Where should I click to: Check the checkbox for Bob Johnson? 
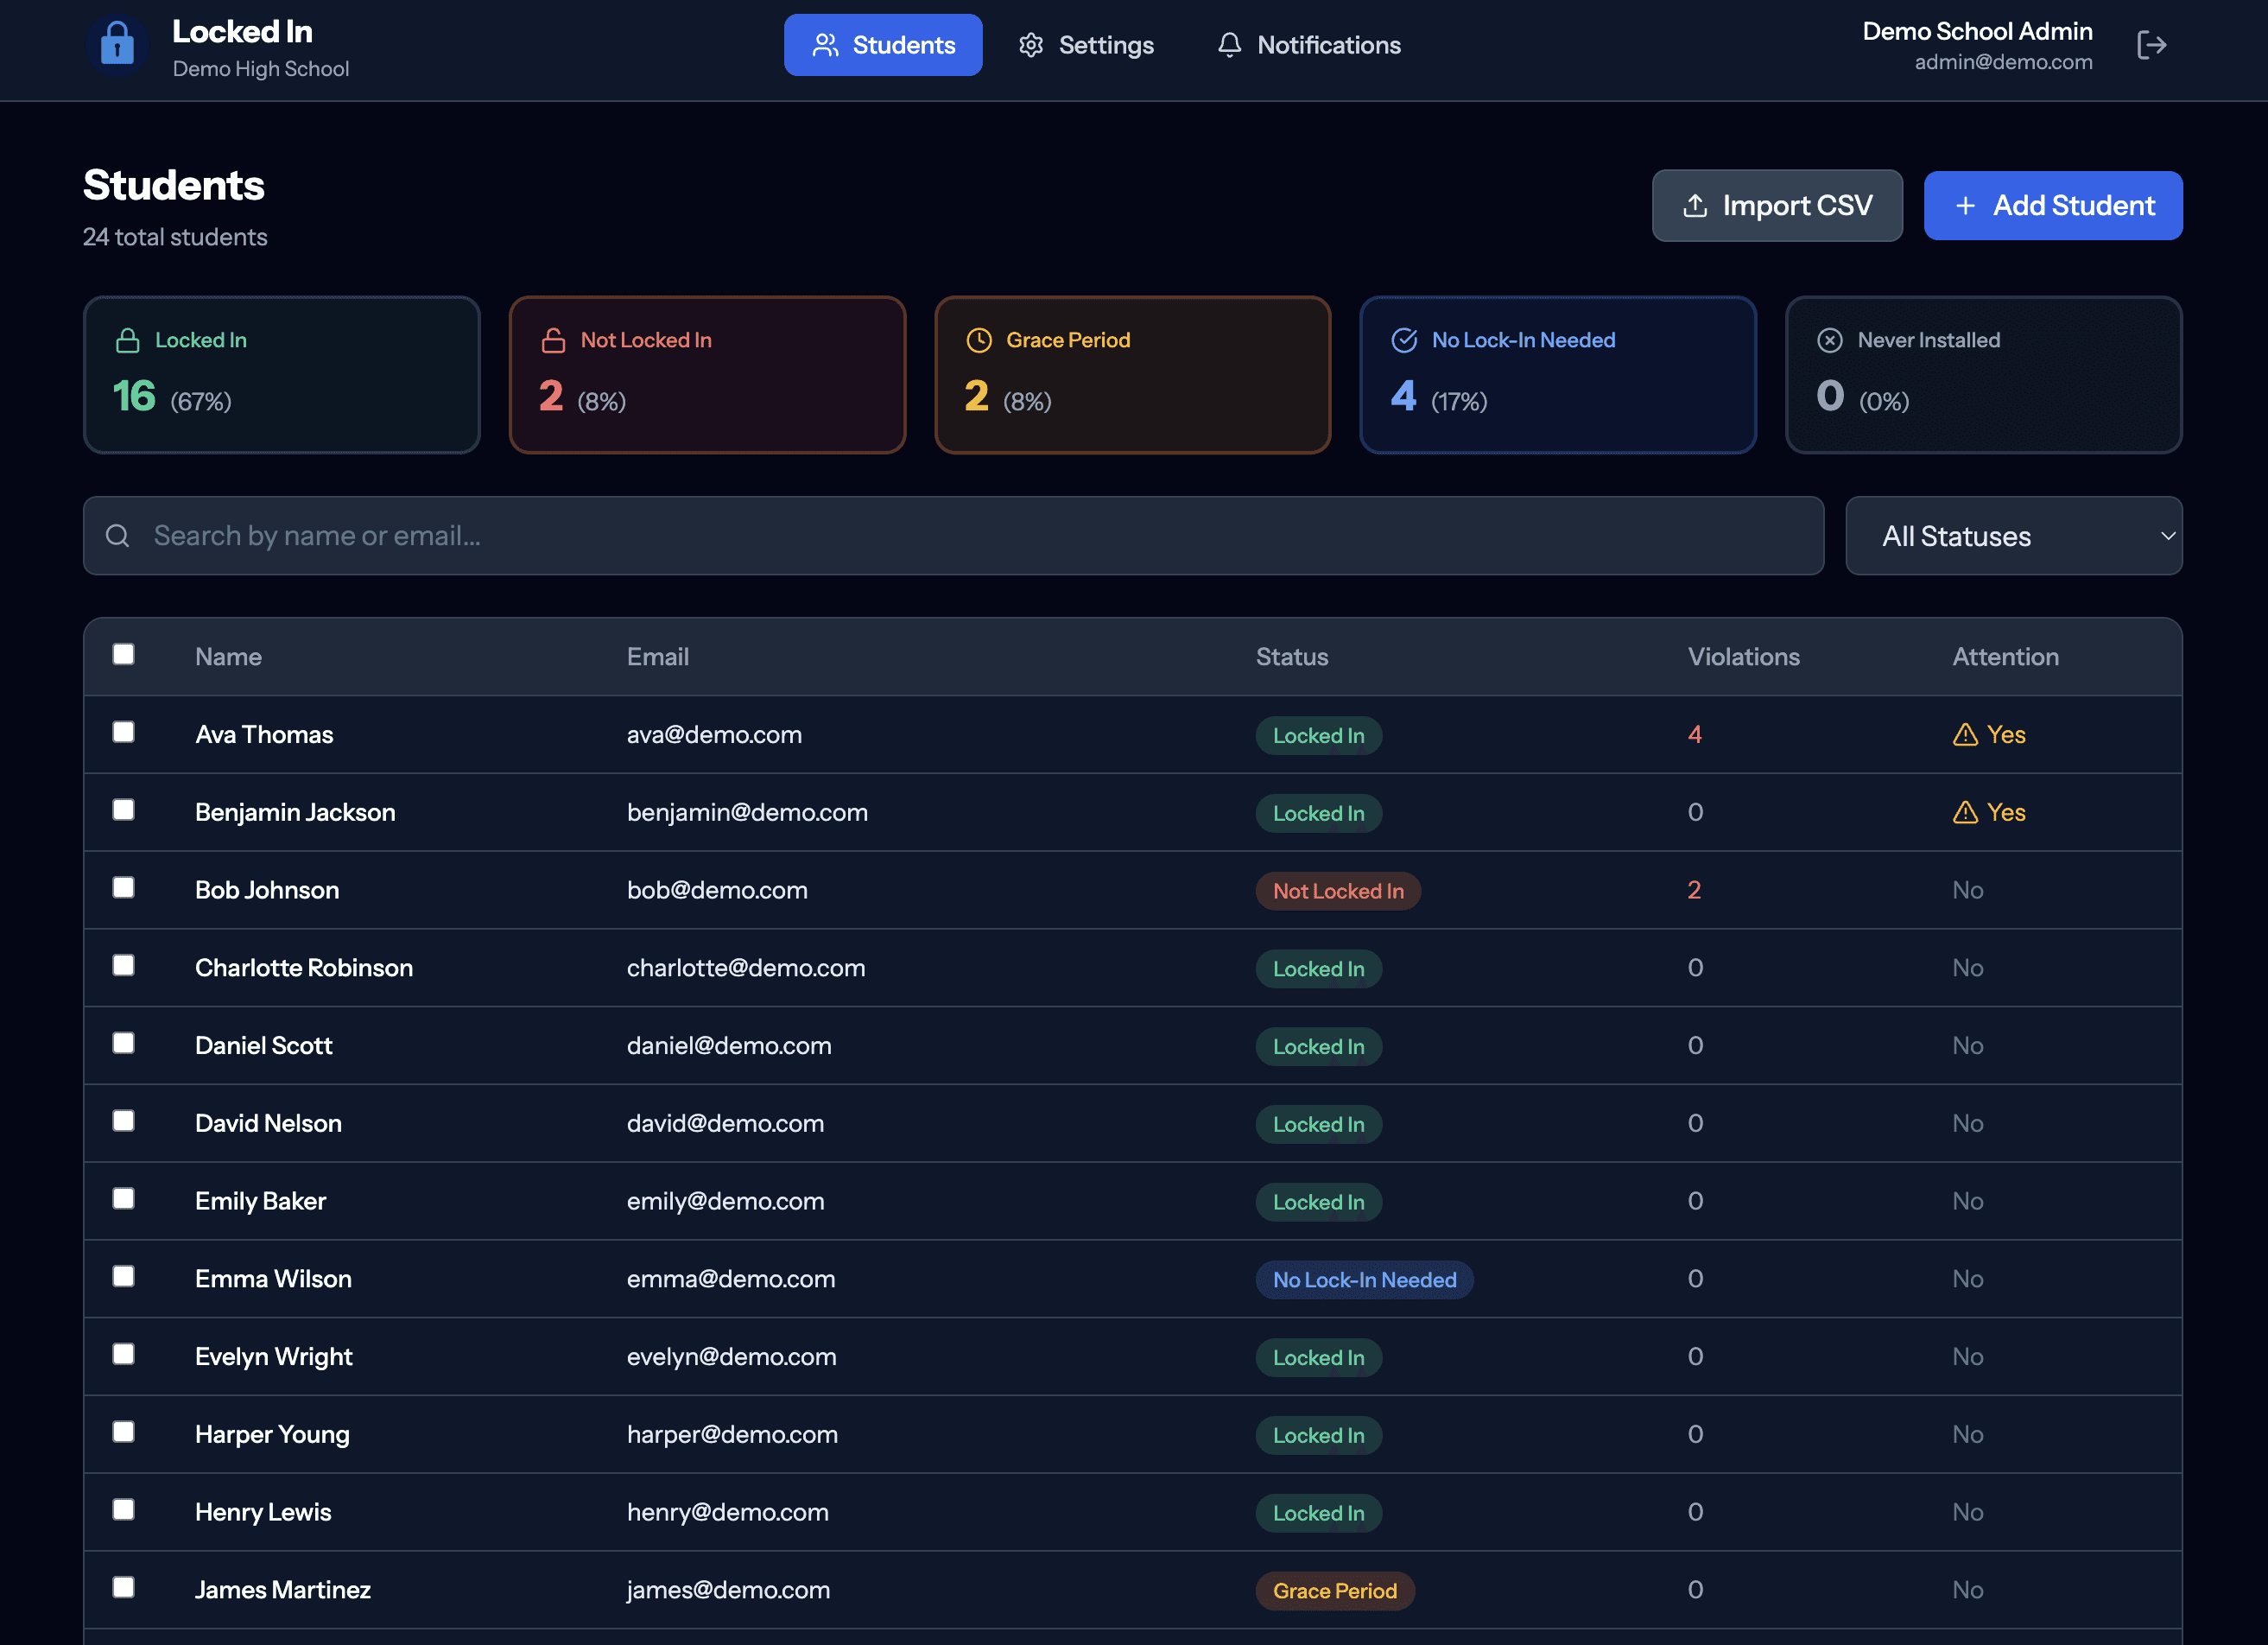(x=123, y=887)
